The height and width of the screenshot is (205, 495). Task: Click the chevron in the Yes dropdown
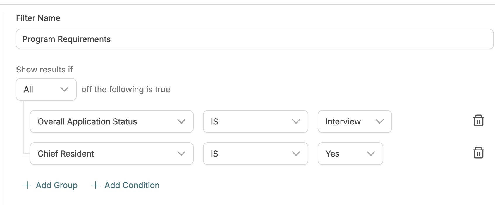click(371, 154)
